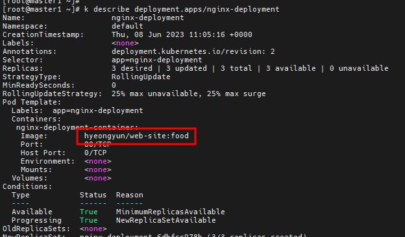Viewport: 405px width, 237px height.
Task: Click the Environment '<none>' value
Action: pyautogui.click(x=97, y=161)
